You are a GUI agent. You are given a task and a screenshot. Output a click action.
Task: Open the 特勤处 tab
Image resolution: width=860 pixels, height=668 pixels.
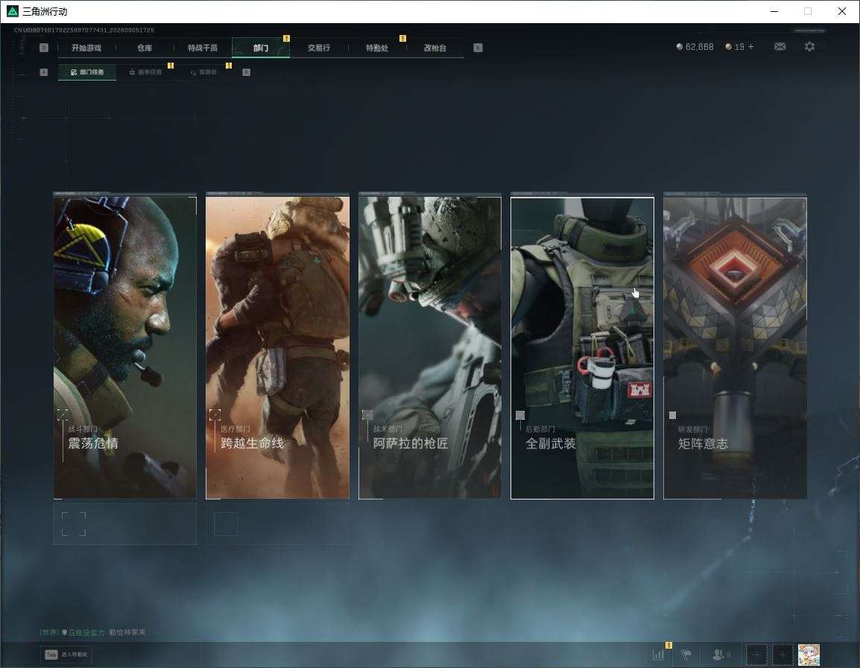[377, 48]
